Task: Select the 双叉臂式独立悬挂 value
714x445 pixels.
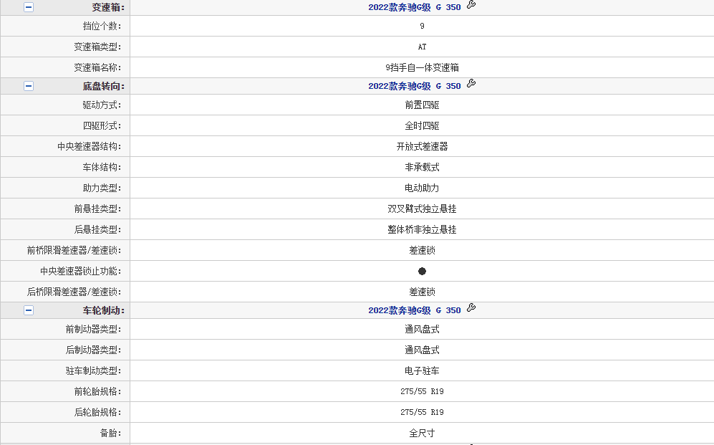Action: (x=422, y=209)
